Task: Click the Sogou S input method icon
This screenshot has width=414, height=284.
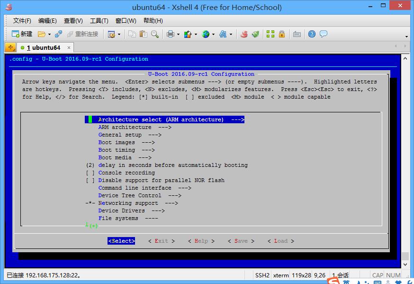Action: click(333, 281)
